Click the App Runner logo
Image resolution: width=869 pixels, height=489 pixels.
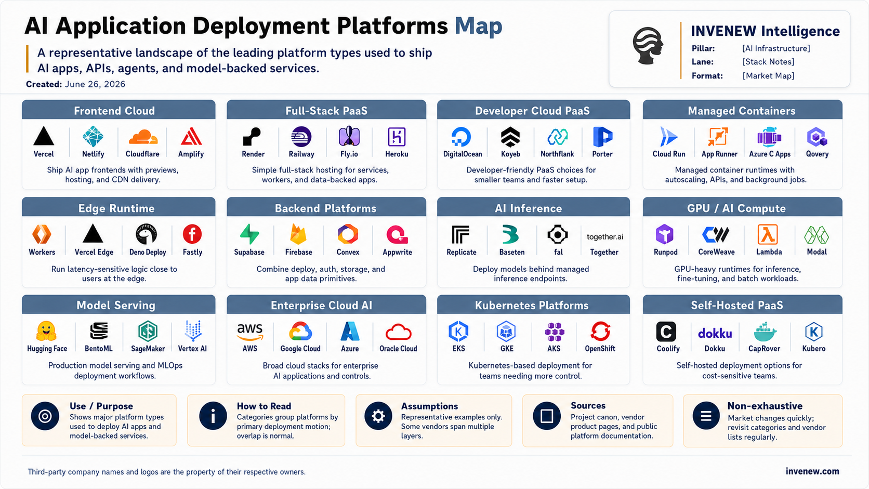718,137
